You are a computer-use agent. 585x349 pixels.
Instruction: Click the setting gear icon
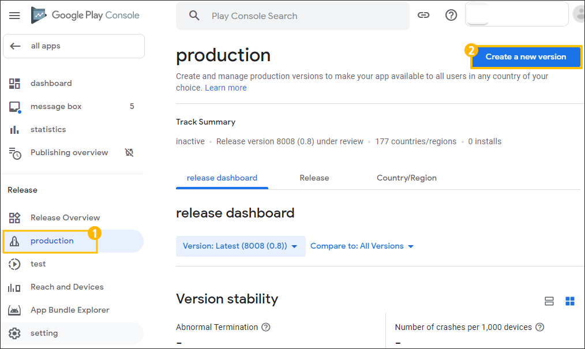14,333
